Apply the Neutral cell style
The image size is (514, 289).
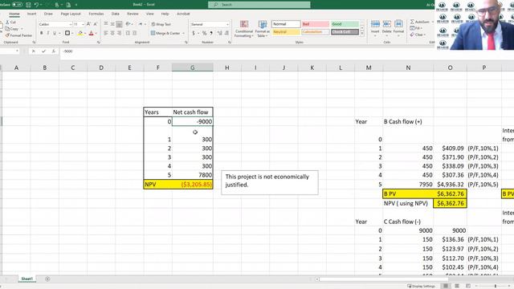point(286,32)
